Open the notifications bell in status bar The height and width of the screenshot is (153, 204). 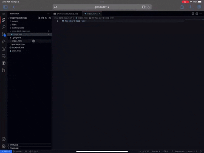pos(201,151)
